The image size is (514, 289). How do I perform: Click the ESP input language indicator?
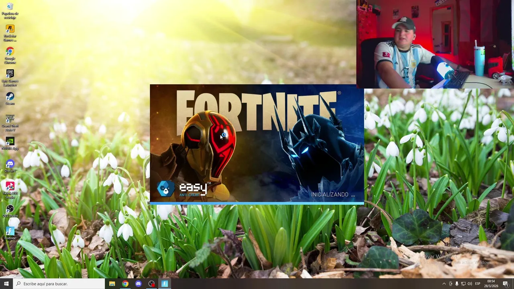coord(478,284)
